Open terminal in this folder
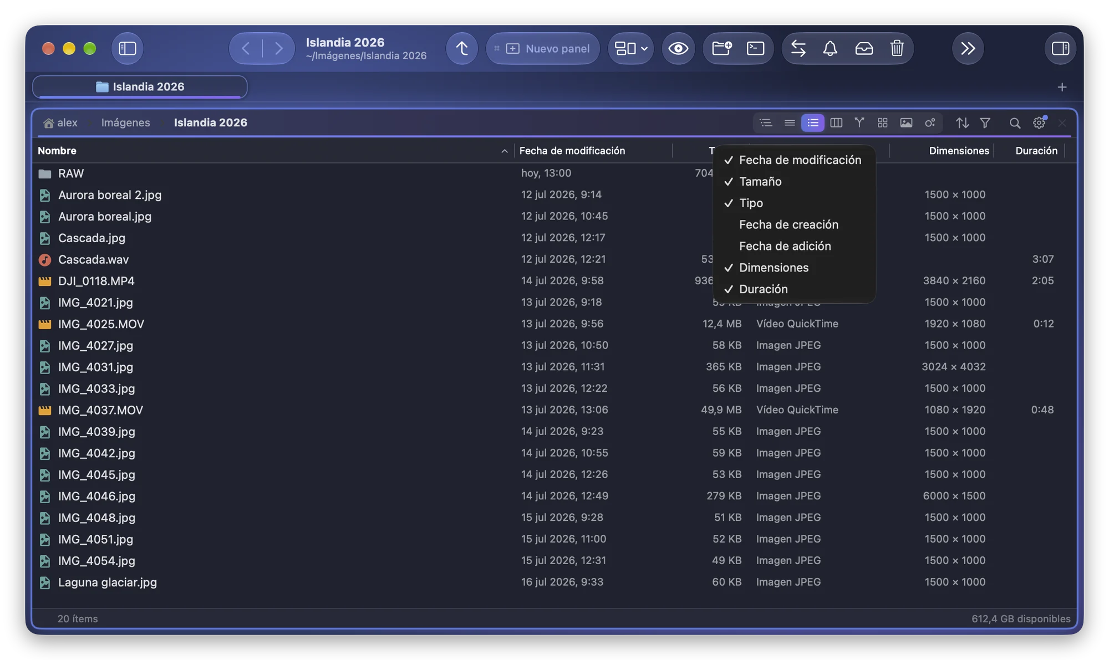This screenshot has width=1109, height=660. coord(755,48)
